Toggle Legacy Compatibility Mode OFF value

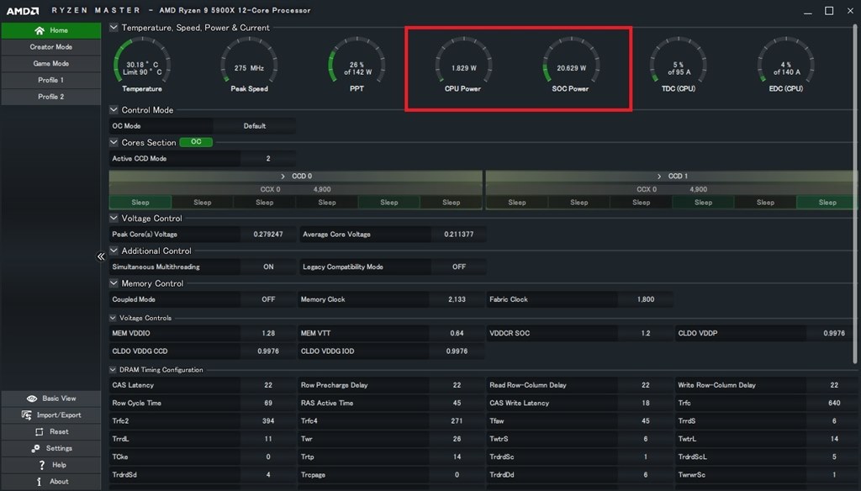[459, 267]
